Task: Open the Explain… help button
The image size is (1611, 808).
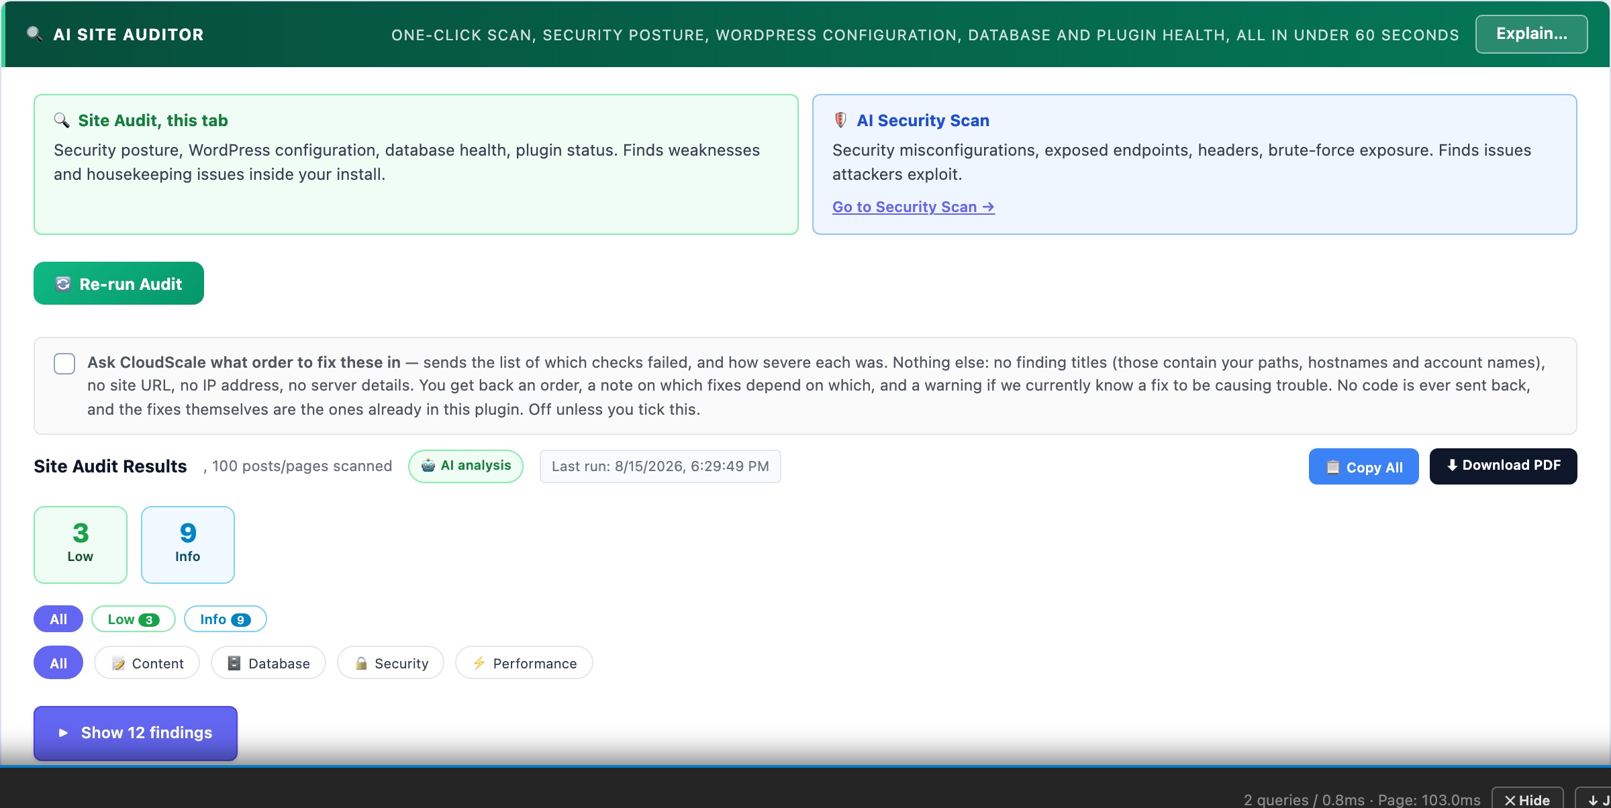Action: [x=1531, y=34]
